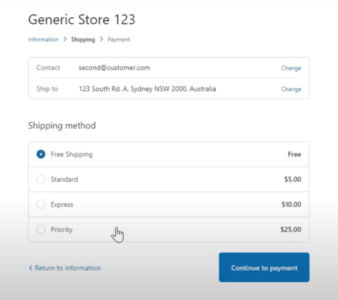Click the $25.00 Priority price
Screen dimensions: 338x300
tap(291, 230)
